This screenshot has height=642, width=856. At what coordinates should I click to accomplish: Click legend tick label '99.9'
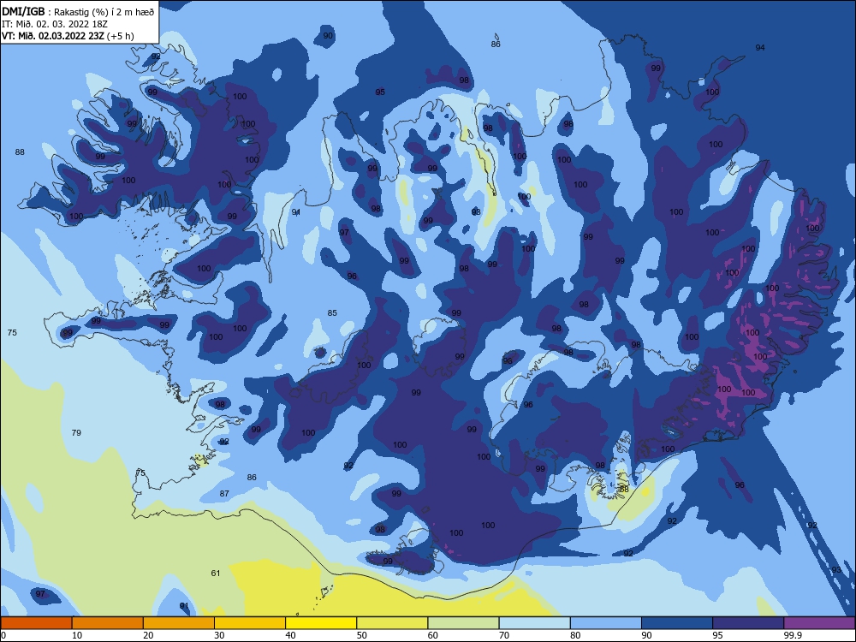pyautogui.click(x=793, y=635)
